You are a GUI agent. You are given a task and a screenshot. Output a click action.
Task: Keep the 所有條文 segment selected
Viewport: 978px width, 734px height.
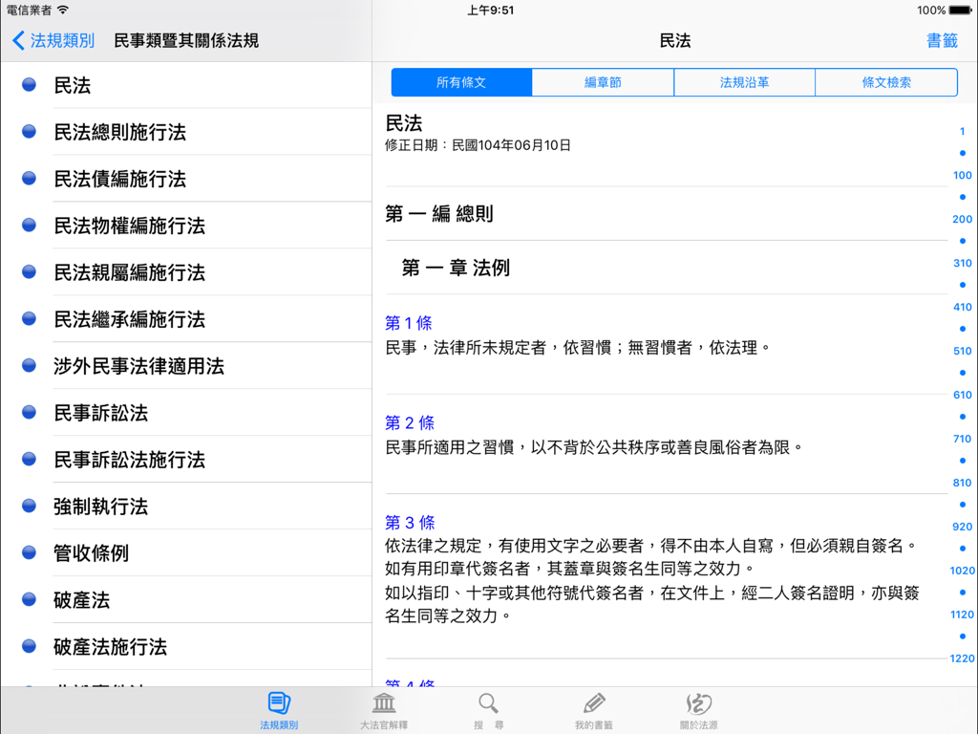point(461,82)
